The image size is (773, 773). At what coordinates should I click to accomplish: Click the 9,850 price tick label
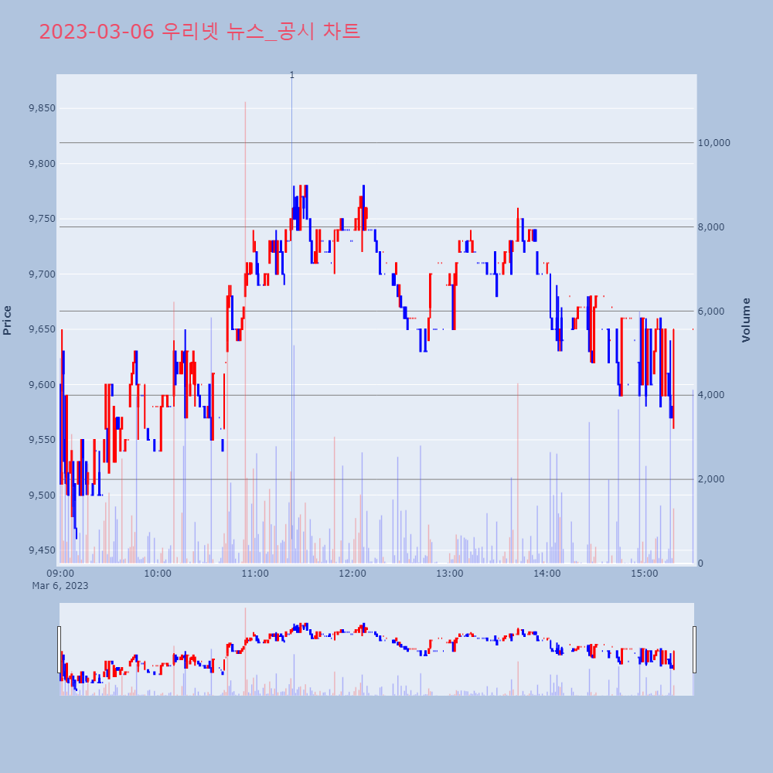(x=42, y=108)
